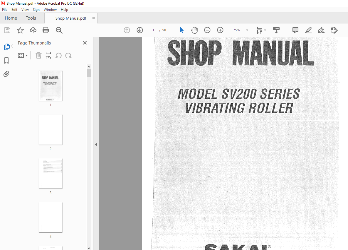The height and width of the screenshot is (250, 348).
Task: Select the page 4 thumbnail
Action: [51, 218]
